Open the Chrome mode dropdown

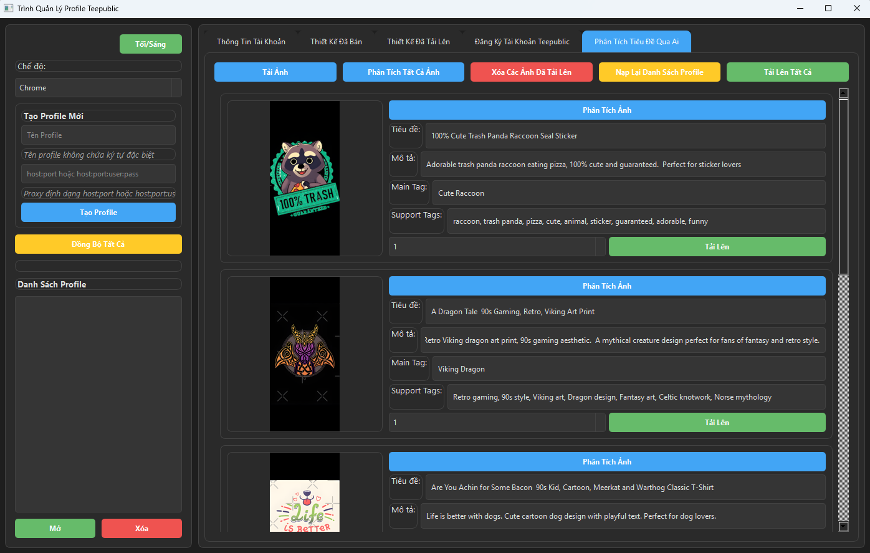click(98, 87)
